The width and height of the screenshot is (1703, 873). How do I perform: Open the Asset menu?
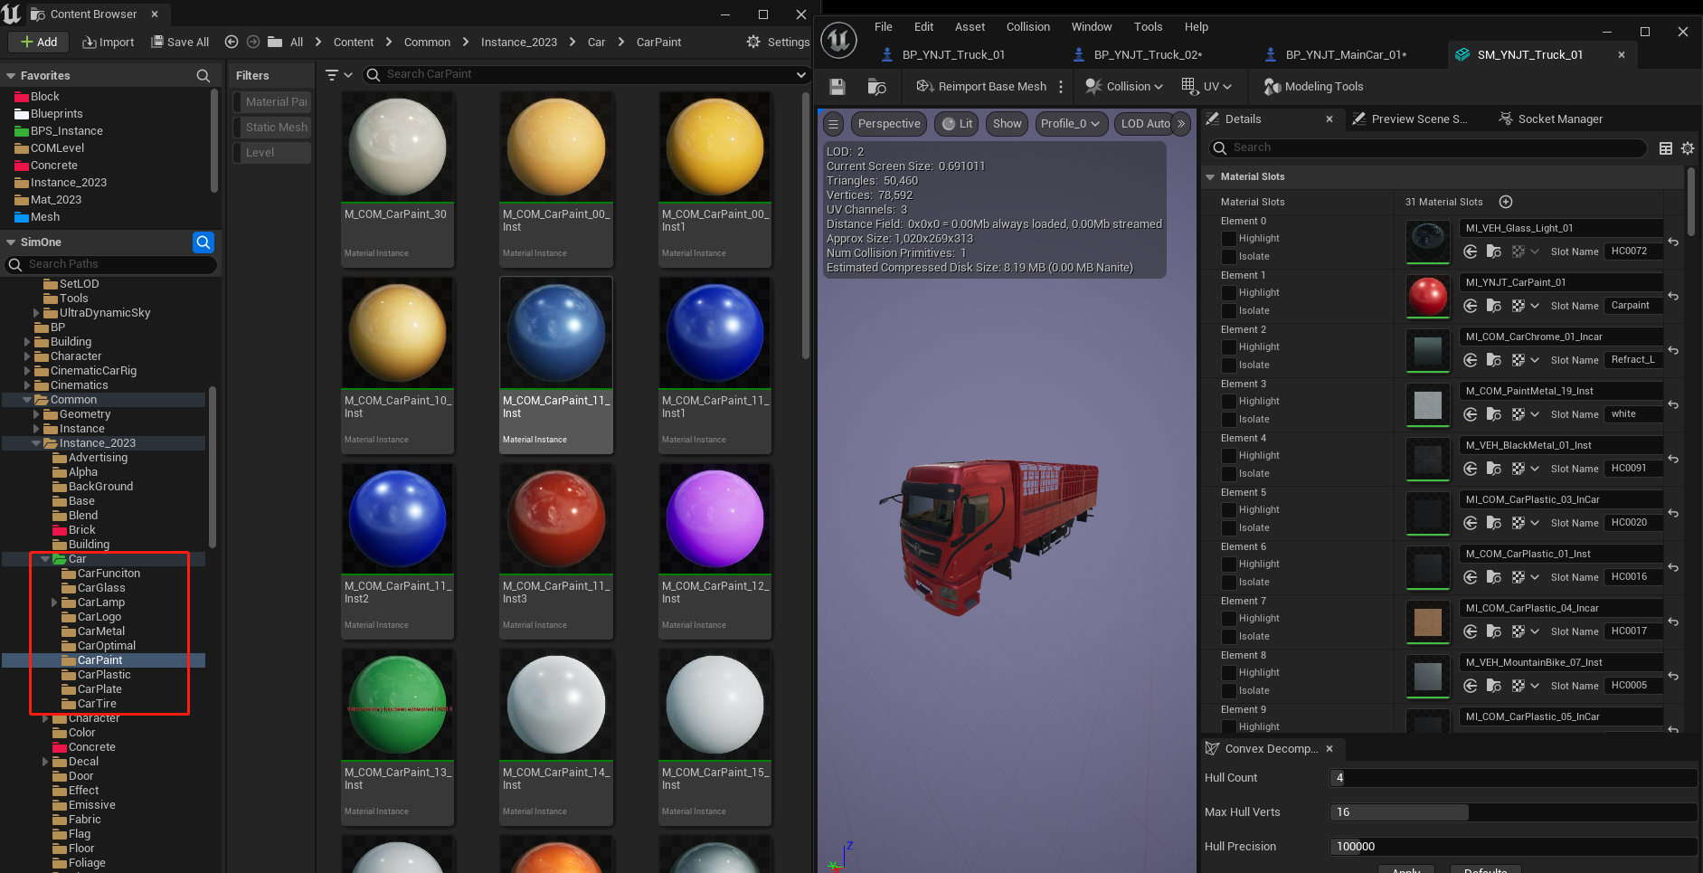[970, 27]
